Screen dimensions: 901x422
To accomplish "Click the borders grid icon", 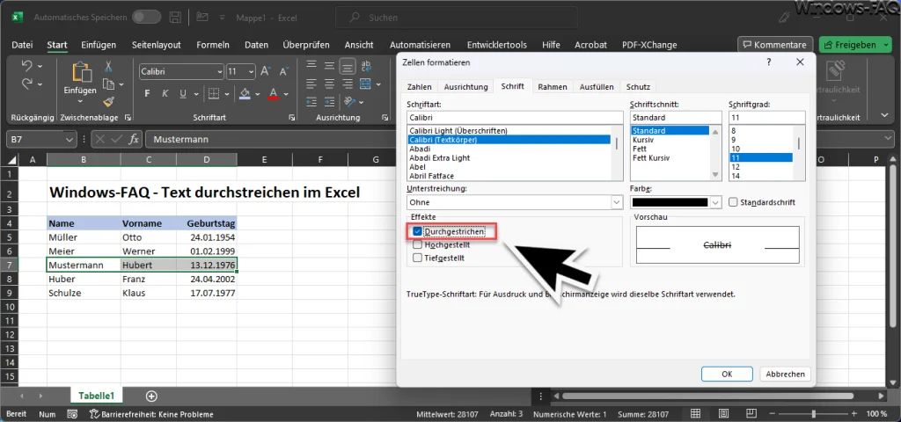I will click(x=213, y=93).
